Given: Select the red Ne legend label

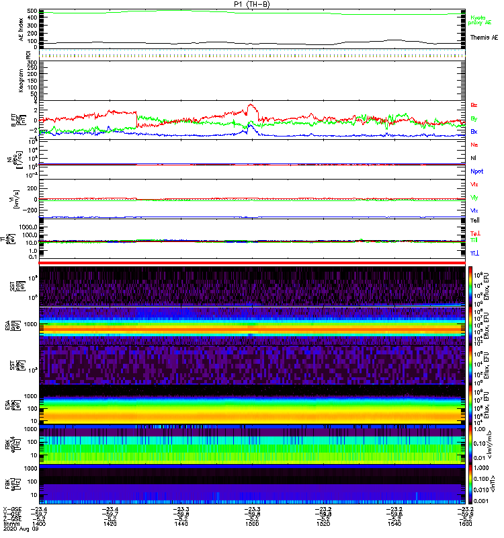Looking at the screenshot, I should click(474, 145).
